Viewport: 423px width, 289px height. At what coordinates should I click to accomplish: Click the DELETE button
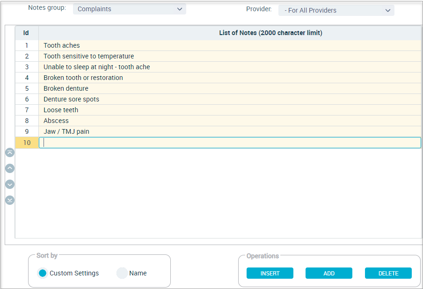(388, 273)
